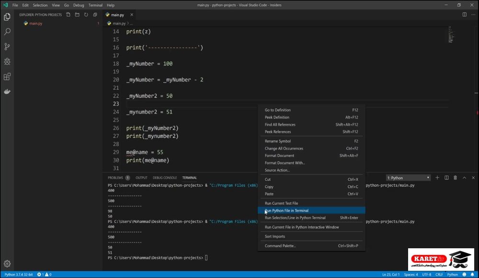Select Find All References

pos(311,125)
